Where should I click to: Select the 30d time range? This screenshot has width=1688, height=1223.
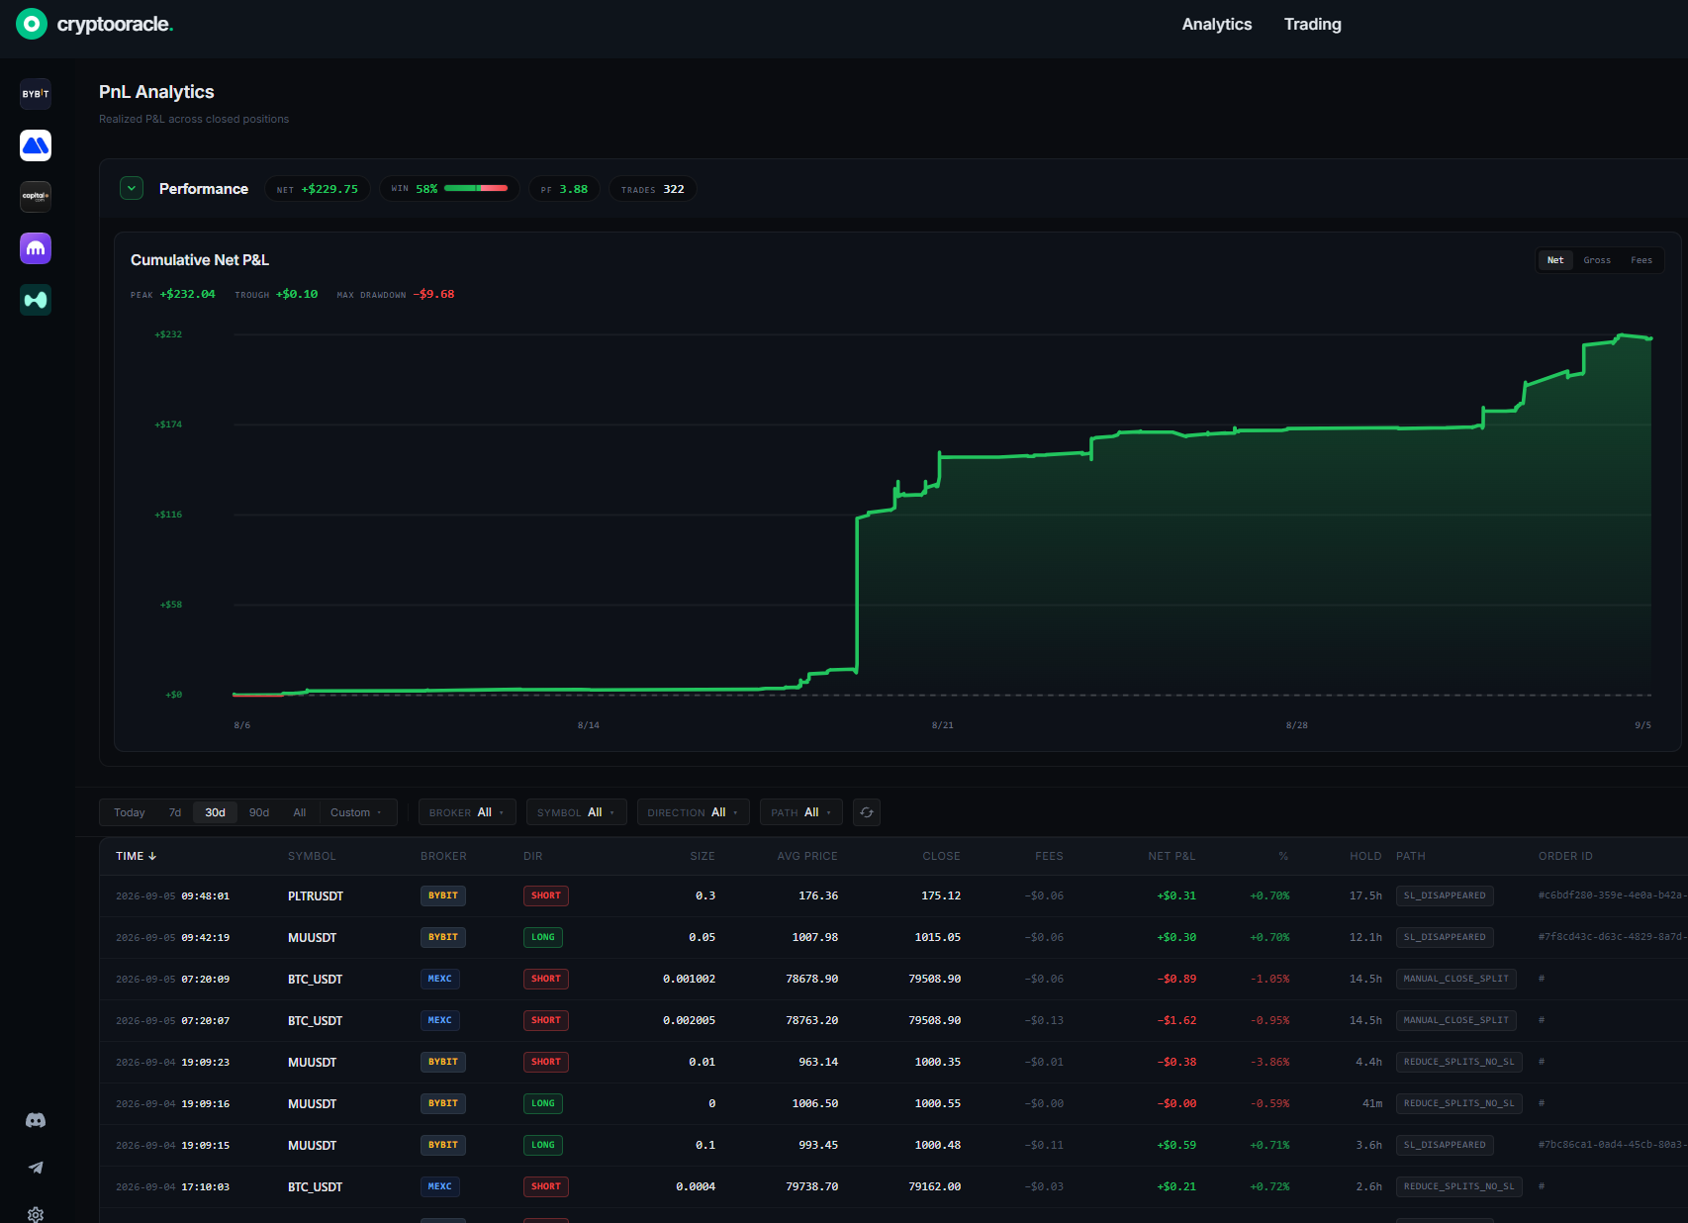pos(216,812)
